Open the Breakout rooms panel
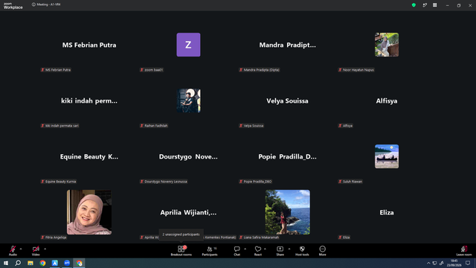Viewport: 476px width, 268px height. pyautogui.click(x=181, y=251)
